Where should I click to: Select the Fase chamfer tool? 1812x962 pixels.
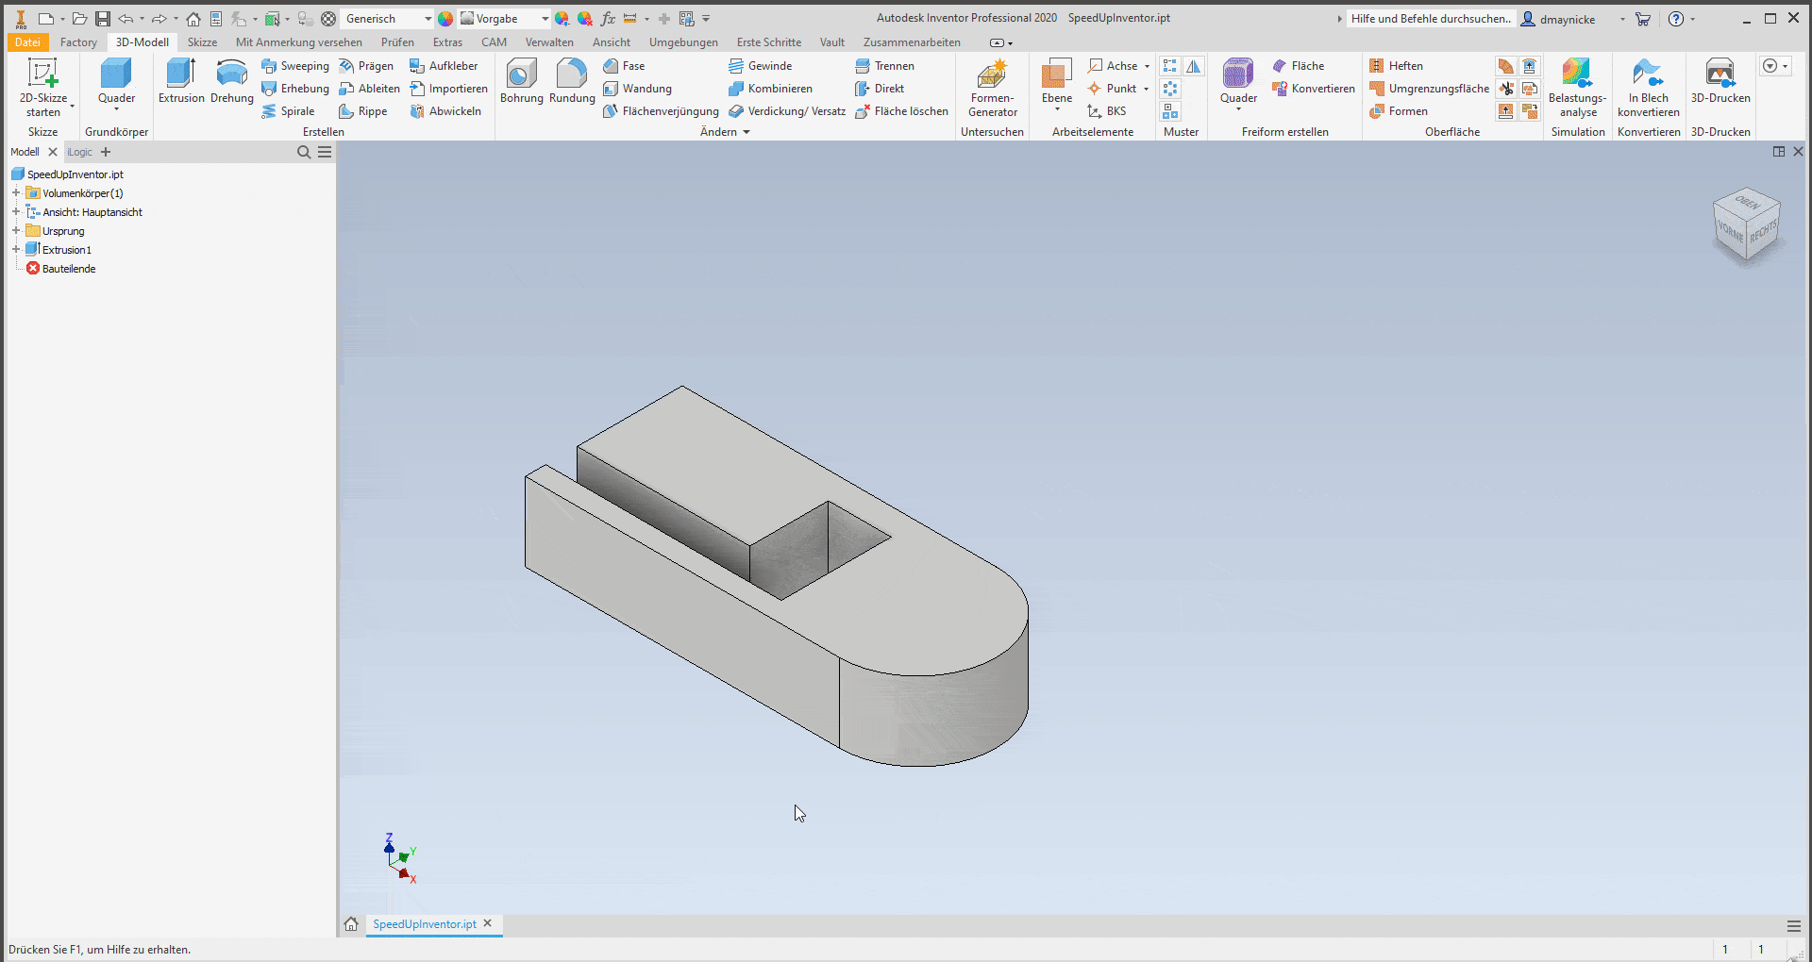point(625,65)
